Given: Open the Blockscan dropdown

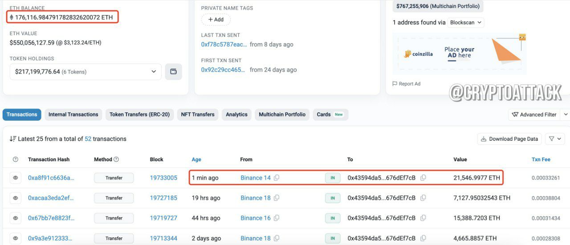Looking at the screenshot, I should pos(466,22).
